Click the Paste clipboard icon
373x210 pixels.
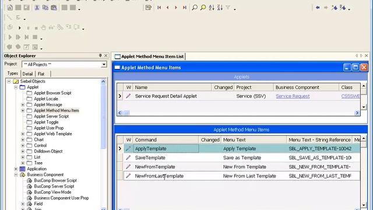coord(54,8)
